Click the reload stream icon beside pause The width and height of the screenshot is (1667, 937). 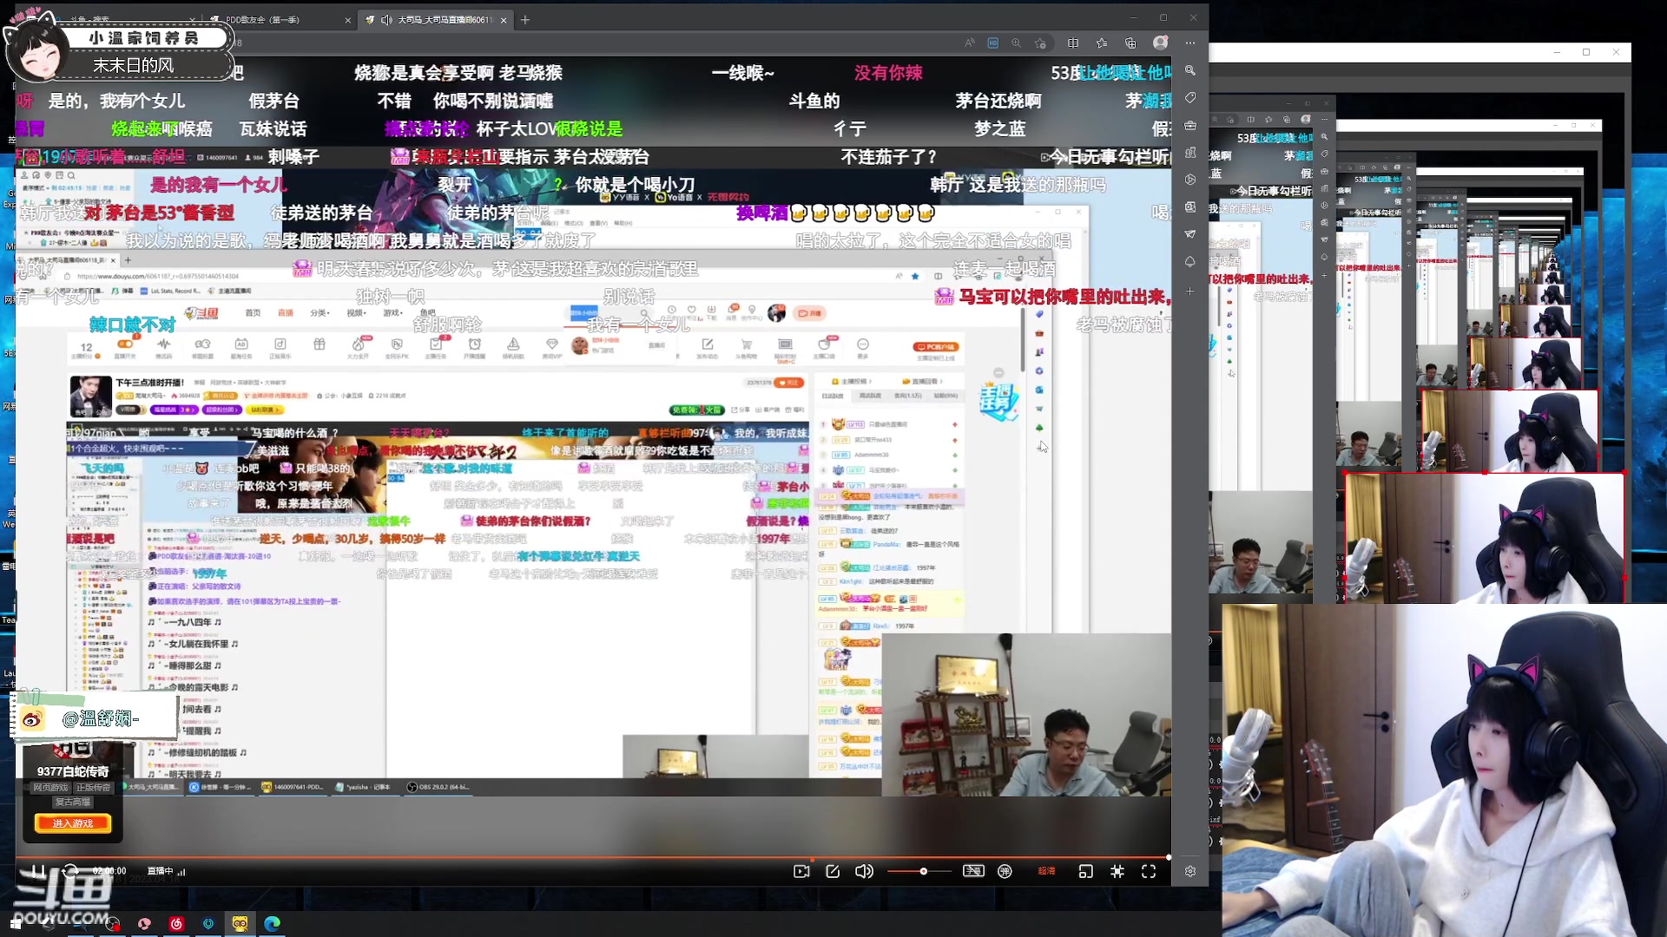pyautogui.click(x=71, y=871)
